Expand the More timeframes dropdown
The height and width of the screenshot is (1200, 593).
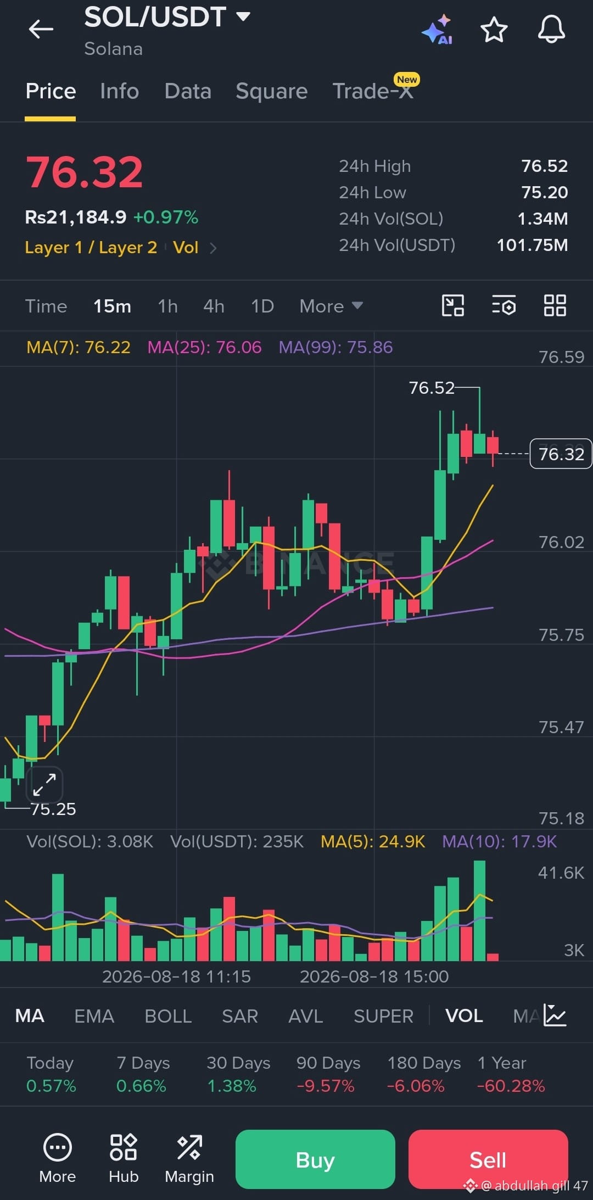331,306
